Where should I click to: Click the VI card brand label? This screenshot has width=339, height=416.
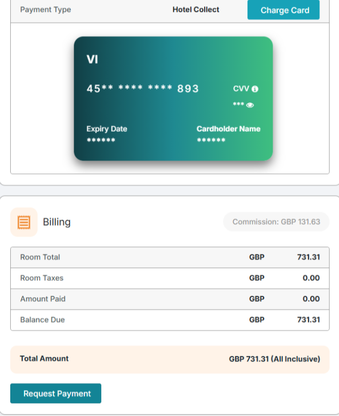tap(92, 60)
